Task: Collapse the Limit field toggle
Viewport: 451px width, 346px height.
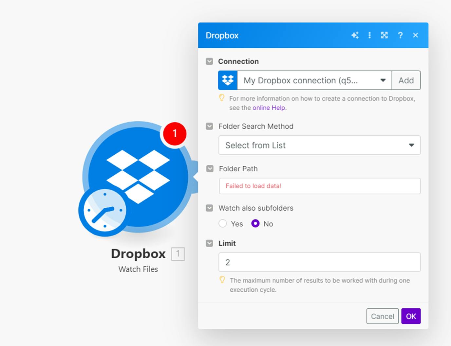Action: pyautogui.click(x=209, y=243)
